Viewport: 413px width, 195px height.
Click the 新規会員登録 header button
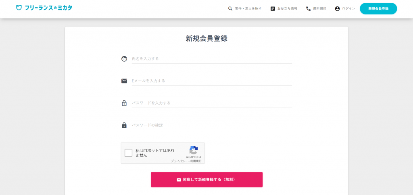pos(378,9)
